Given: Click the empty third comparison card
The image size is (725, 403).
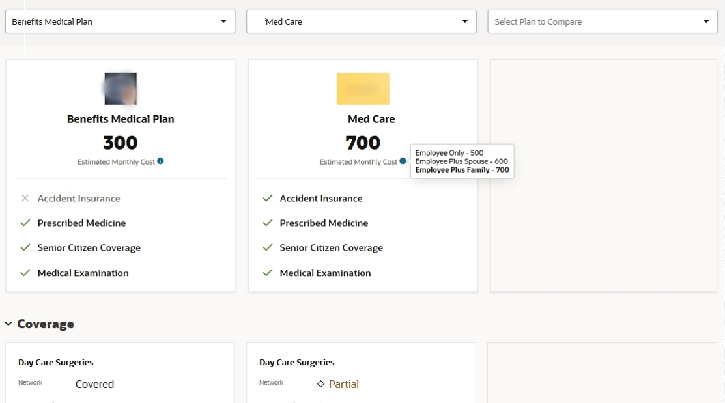Looking at the screenshot, I should 603,176.
